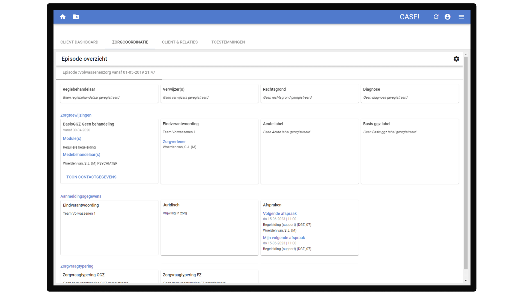This screenshot has height=295, width=524.
Task: Select the Toestemmingen tab
Action: [x=228, y=42]
